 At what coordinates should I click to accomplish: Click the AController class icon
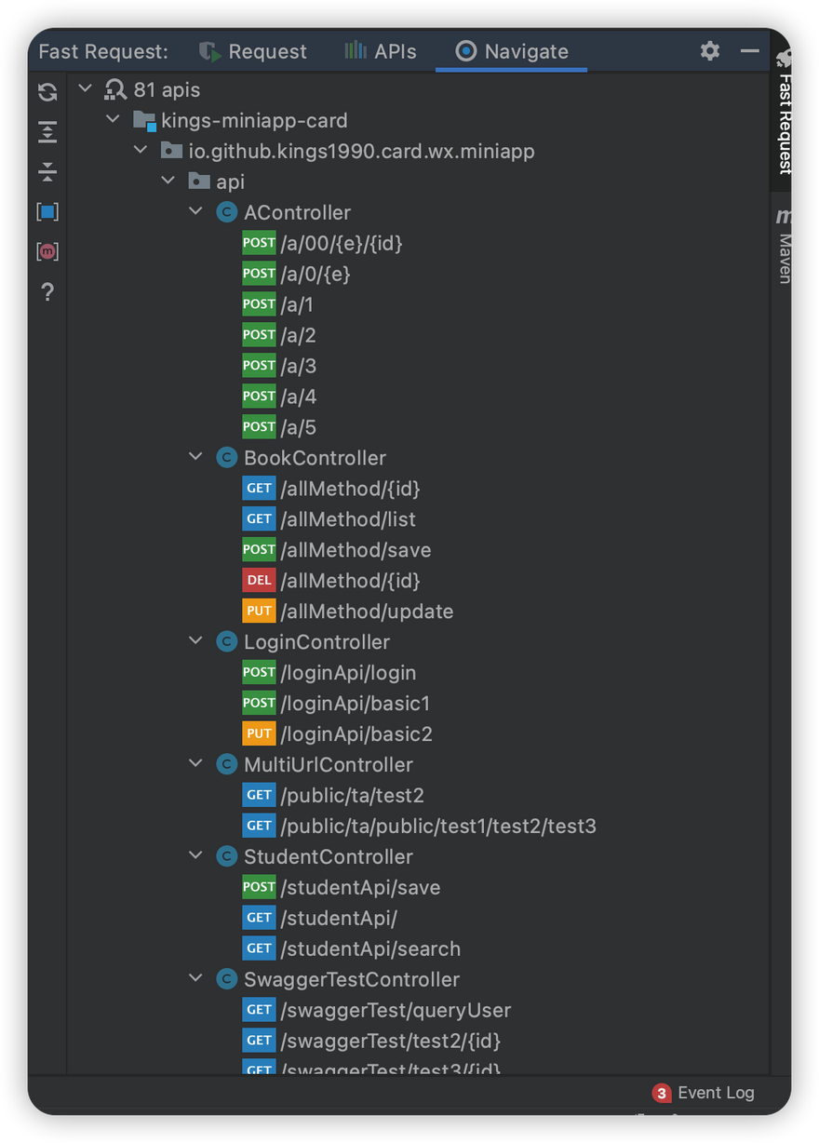(x=226, y=212)
